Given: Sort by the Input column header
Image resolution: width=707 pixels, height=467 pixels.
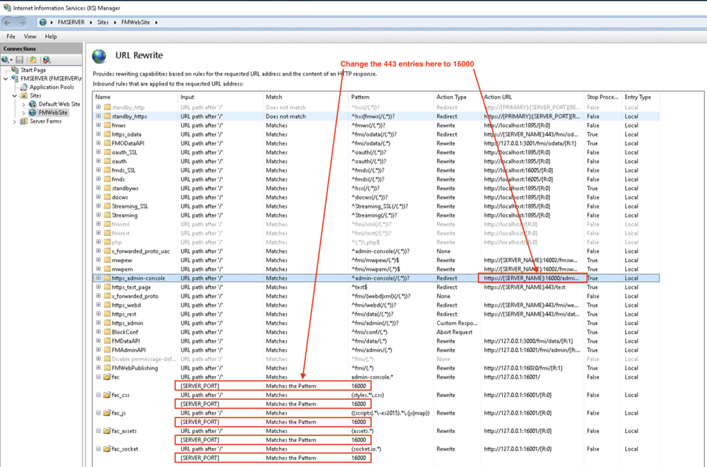Looking at the screenshot, I should pos(187,97).
